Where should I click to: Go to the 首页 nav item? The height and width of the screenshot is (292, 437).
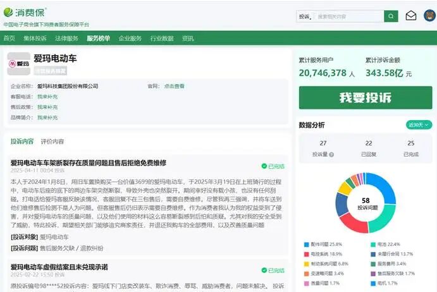pos(9,38)
